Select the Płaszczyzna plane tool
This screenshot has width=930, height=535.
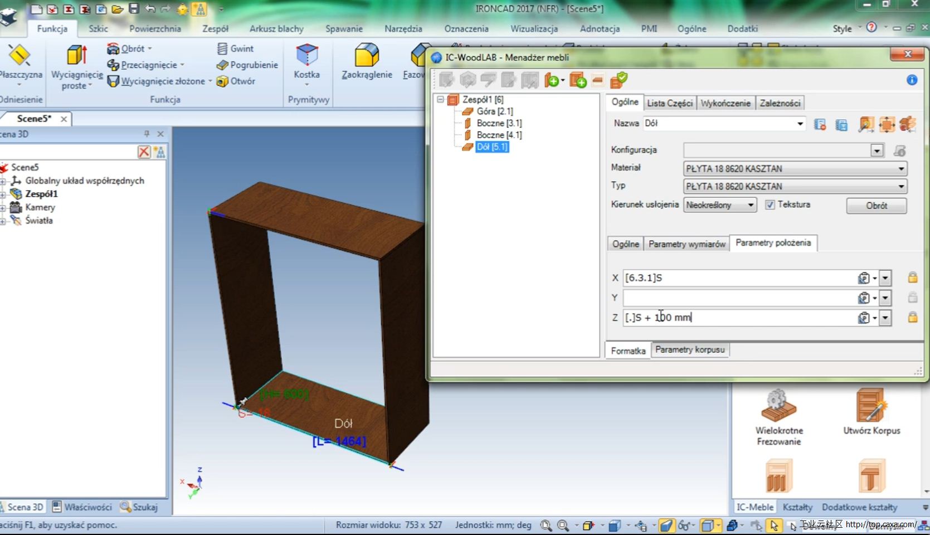pyautogui.click(x=20, y=64)
